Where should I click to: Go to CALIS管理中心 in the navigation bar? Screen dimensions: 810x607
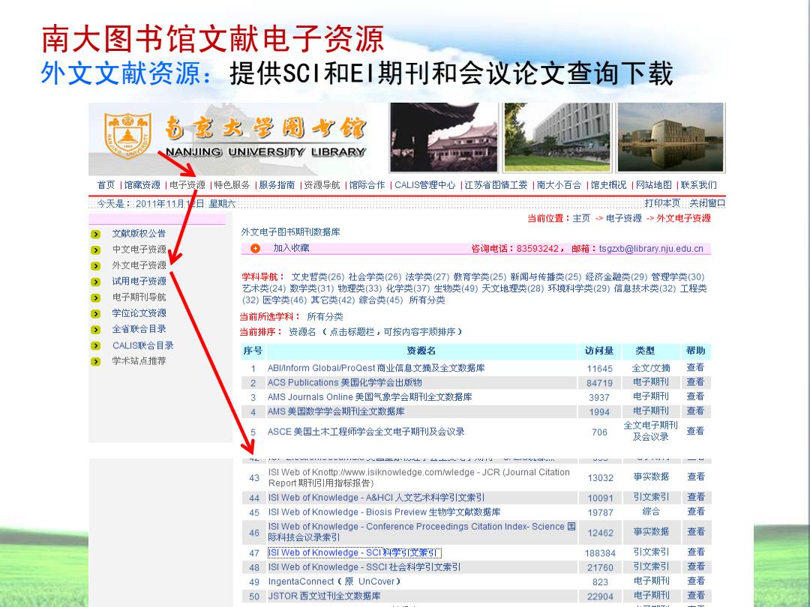click(425, 185)
